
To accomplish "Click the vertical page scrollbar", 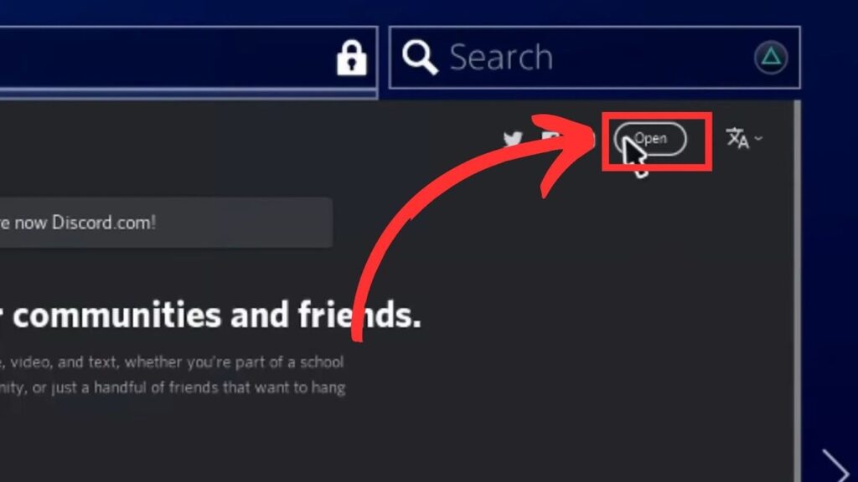I will point(798,290).
